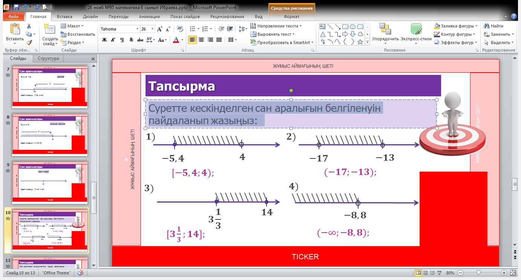Cut selection with scissors icon
Image resolution: width=521 pixels, height=280 pixels.
pos(29,26)
